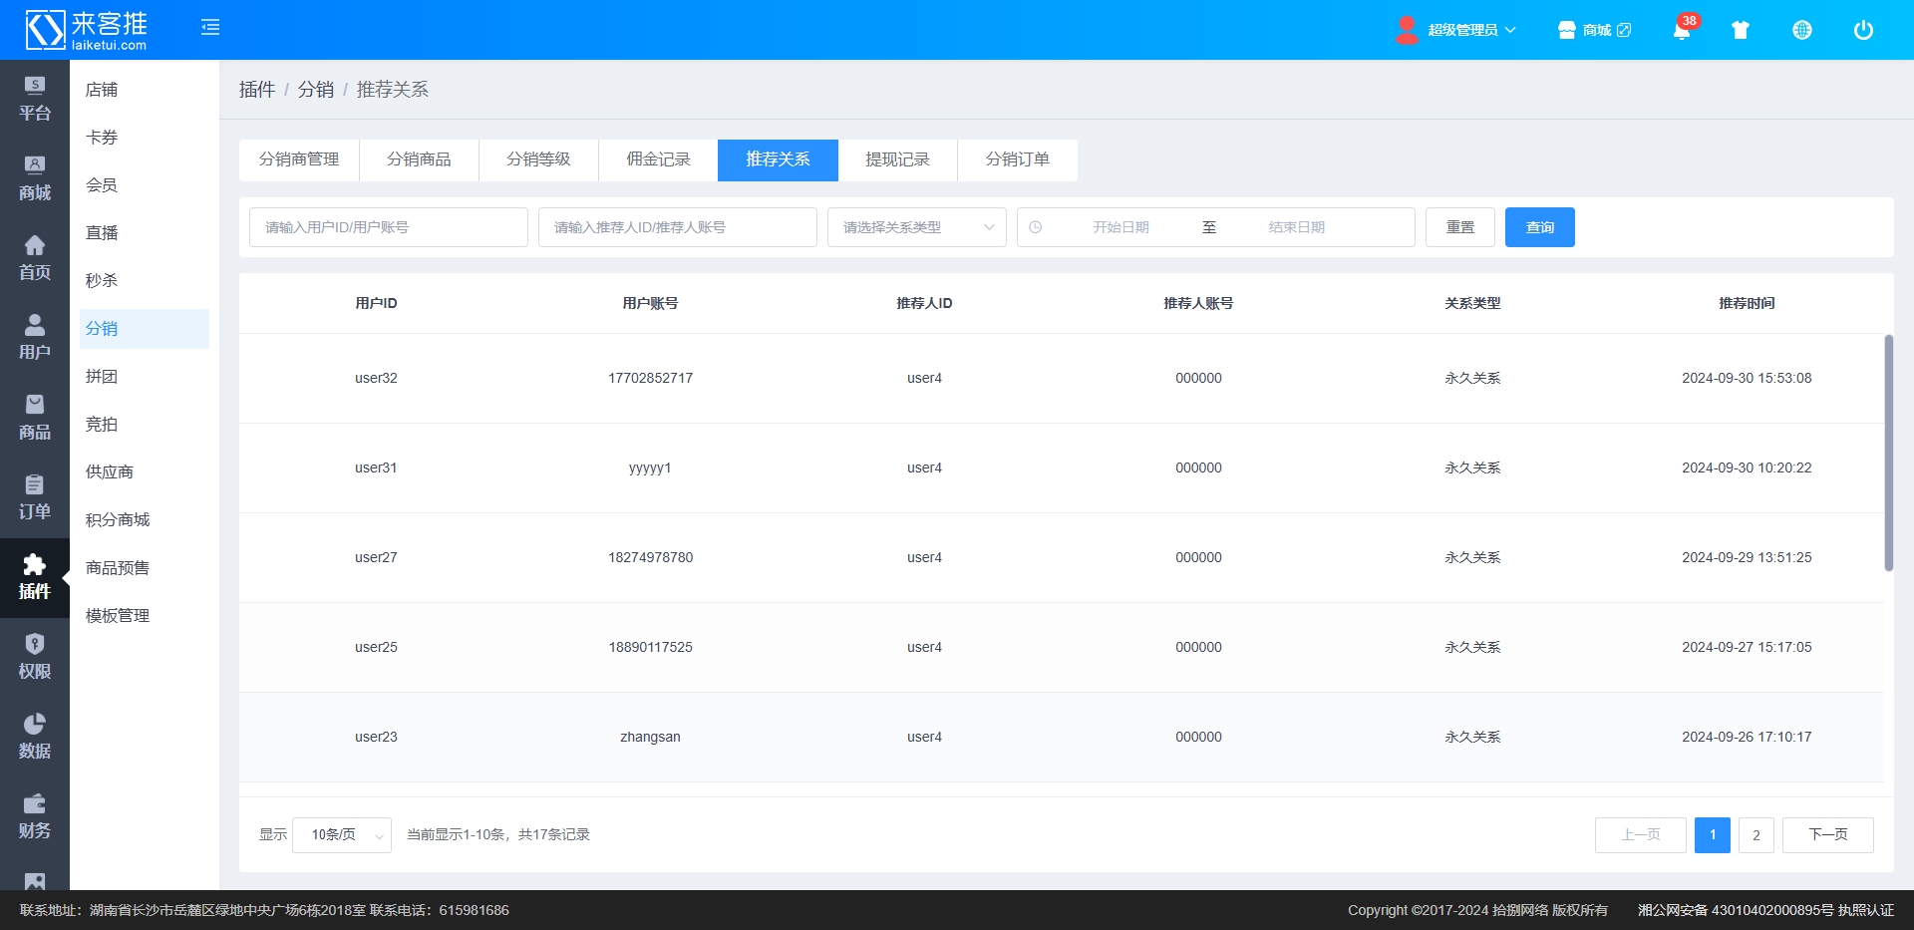Click the 重置 reset button
Viewport: 1914px width, 930px height.
click(x=1459, y=227)
